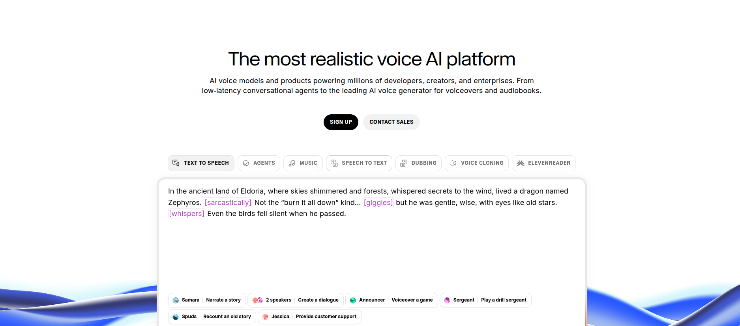The image size is (740, 326).
Task: Click the Music note icon
Action: (x=292, y=163)
